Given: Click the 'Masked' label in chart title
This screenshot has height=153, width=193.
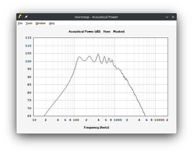Looking at the screenshot, I should 119,32.
